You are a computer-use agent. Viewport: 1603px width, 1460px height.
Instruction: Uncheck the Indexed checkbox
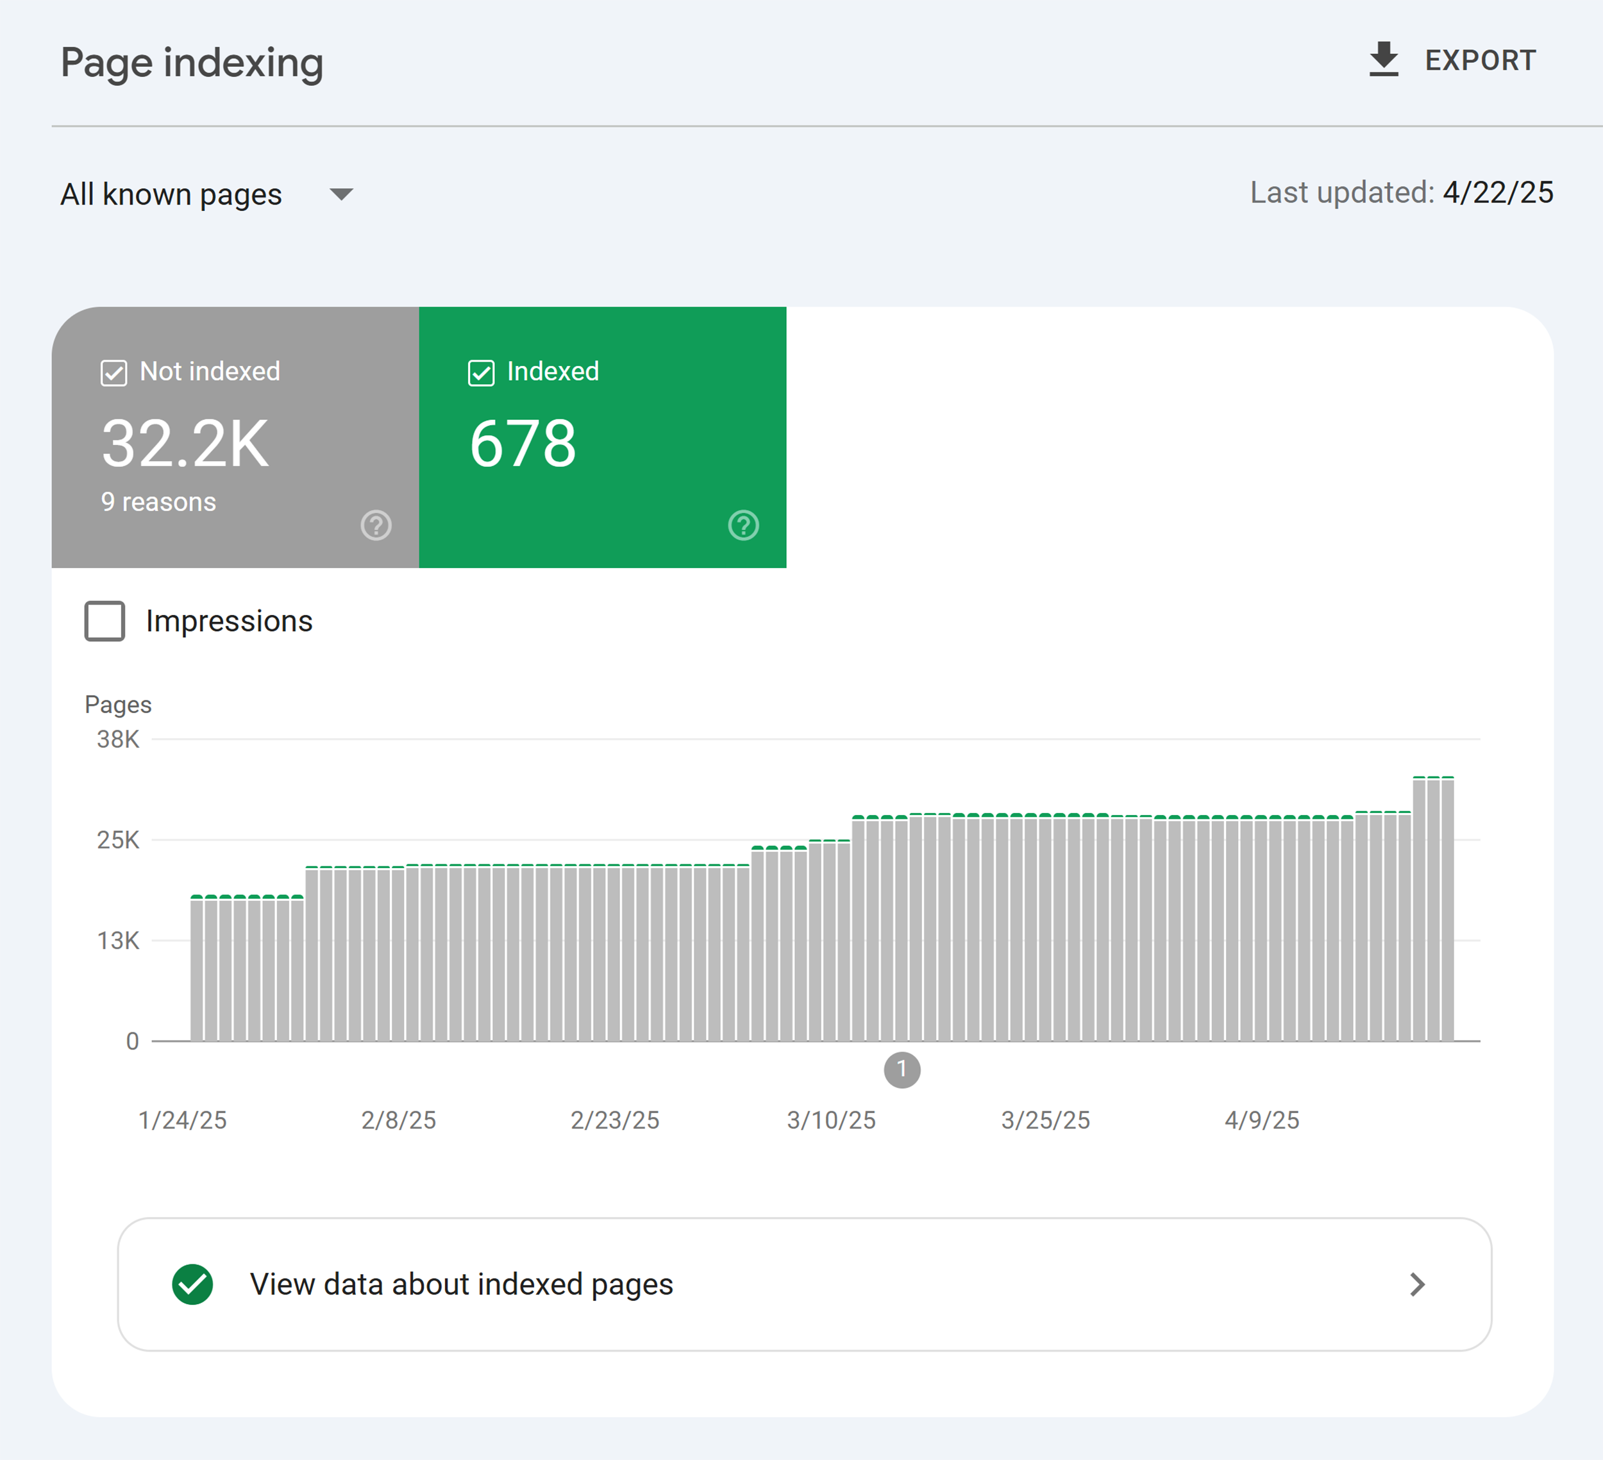pyautogui.click(x=481, y=372)
